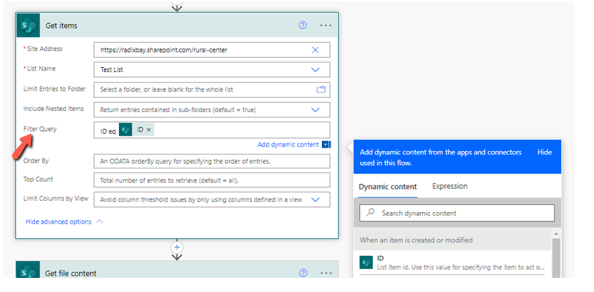Click the Top Count input field
594x292 pixels.
coord(212,181)
